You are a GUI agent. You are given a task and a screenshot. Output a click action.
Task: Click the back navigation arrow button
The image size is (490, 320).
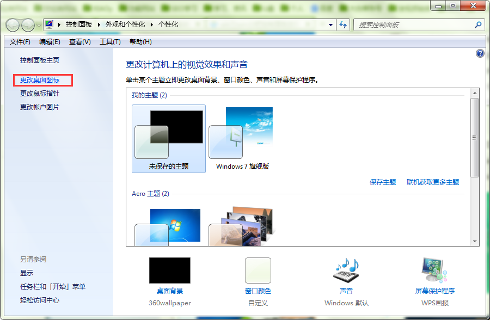click(x=13, y=25)
